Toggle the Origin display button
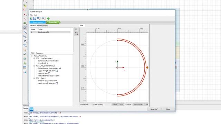Screen dimensions: 221x124 (x=121, y=104)
